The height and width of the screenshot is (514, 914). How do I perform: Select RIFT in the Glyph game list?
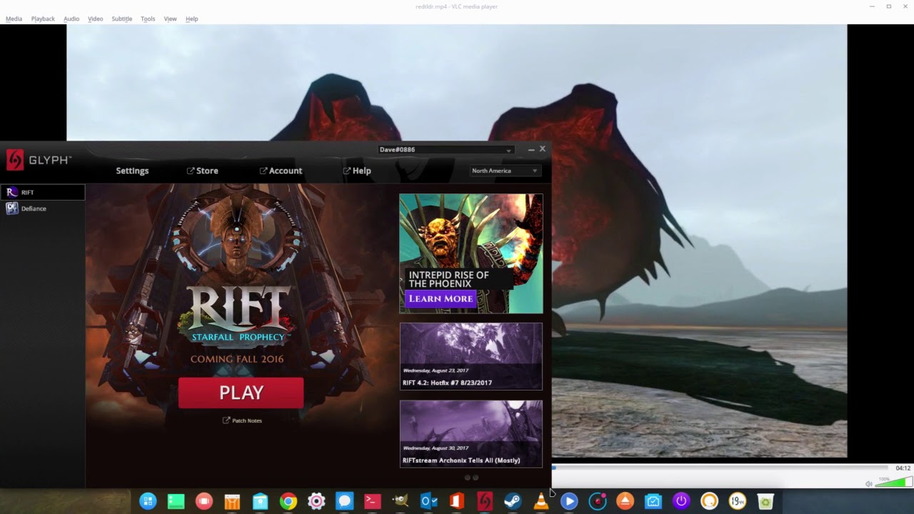[x=43, y=192]
